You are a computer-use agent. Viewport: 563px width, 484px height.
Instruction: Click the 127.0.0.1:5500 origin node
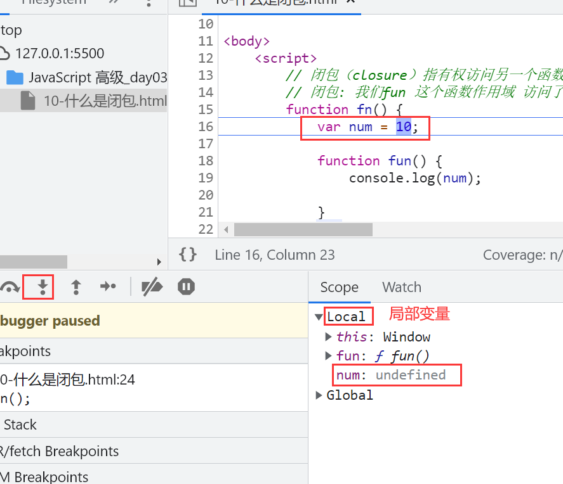(x=59, y=54)
